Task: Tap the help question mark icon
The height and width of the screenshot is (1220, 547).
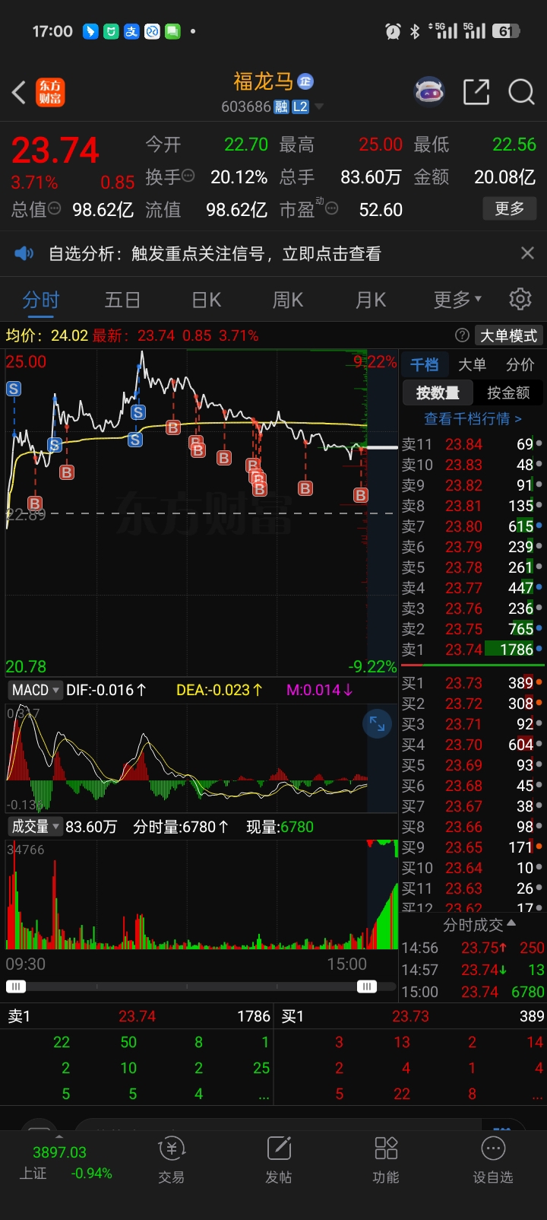Action: click(x=462, y=335)
